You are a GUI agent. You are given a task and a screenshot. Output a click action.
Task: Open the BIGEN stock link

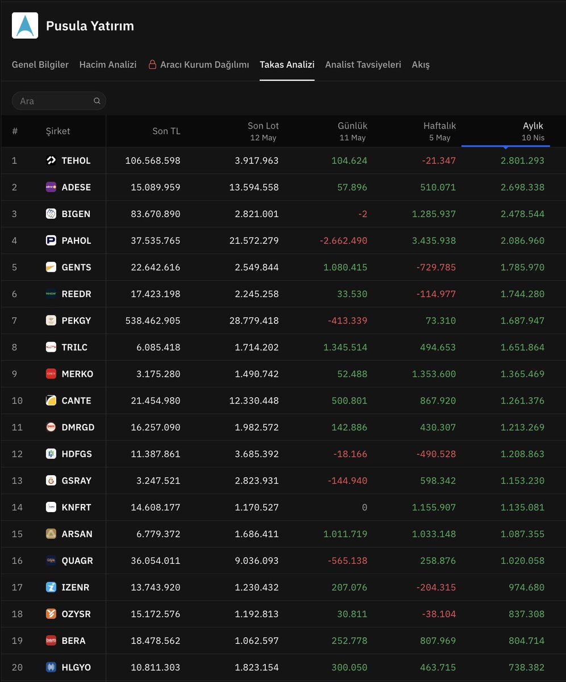point(76,214)
